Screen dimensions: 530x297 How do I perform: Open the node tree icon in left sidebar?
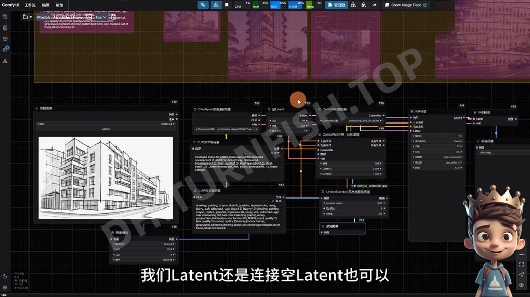5,61
